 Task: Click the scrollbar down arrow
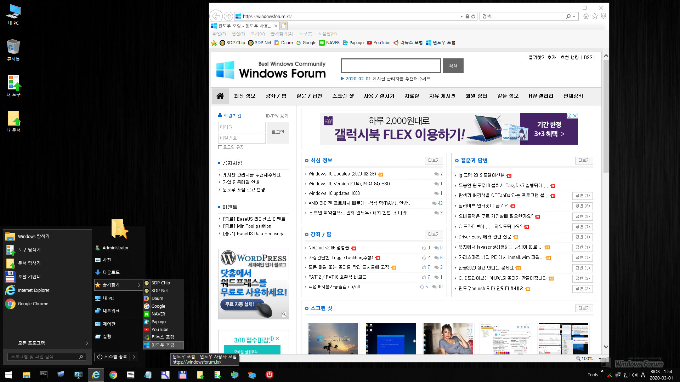click(606, 347)
